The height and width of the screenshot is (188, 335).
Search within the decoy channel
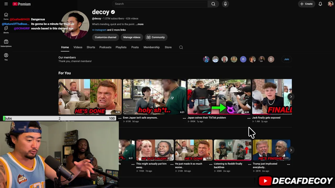coord(181,47)
